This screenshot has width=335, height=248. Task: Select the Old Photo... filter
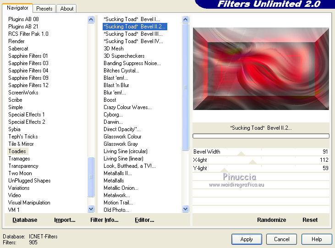(116, 210)
